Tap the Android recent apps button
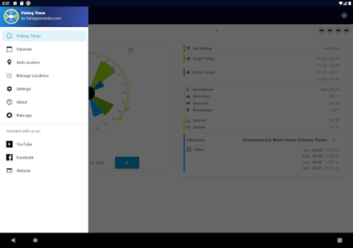The image size is (353, 248). 339,239
